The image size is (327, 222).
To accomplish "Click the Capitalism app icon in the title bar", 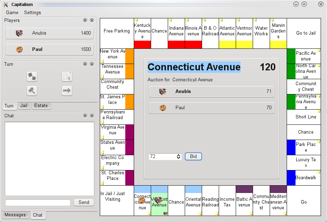I will point(6,4).
